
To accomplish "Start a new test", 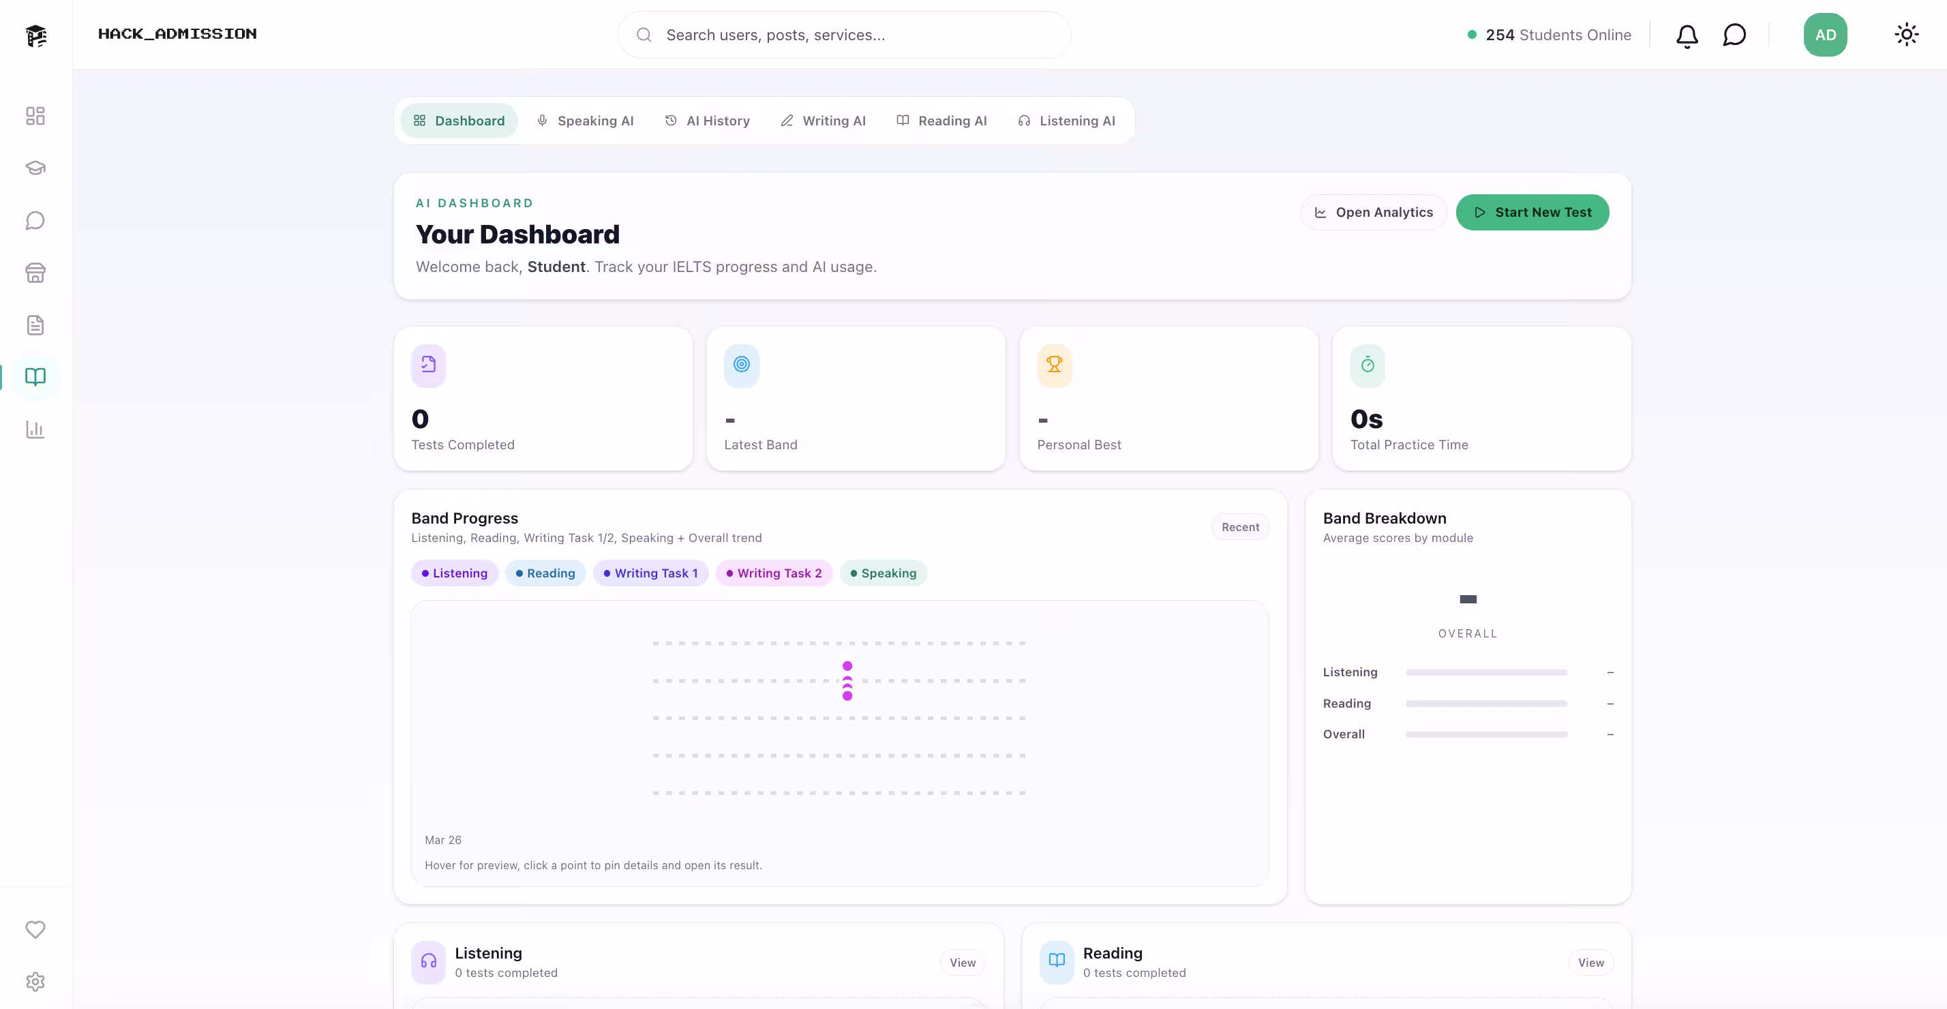I will click(1532, 213).
